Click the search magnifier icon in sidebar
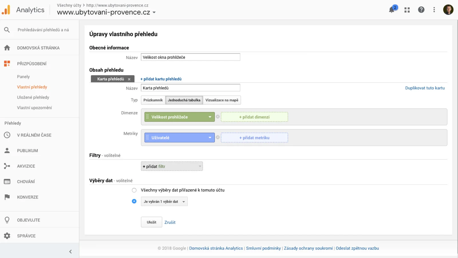Screen dimensions: 458x258 (7, 30)
